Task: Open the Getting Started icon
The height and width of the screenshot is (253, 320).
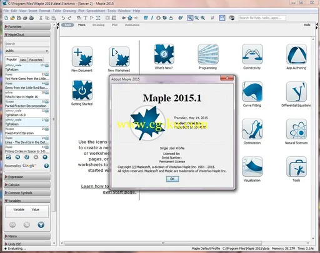Action: [82, 90]
